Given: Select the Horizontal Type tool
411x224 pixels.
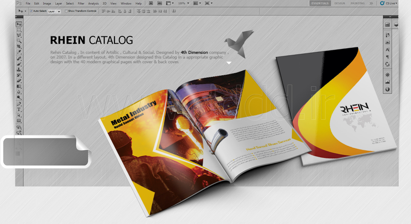Looking at the screenshot, I should coord(19,109).
